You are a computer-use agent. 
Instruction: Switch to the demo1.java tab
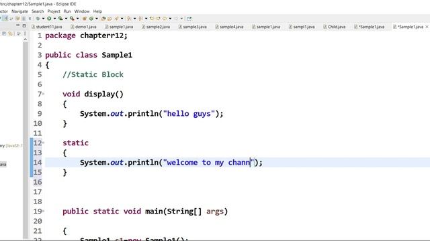(83, 27)
